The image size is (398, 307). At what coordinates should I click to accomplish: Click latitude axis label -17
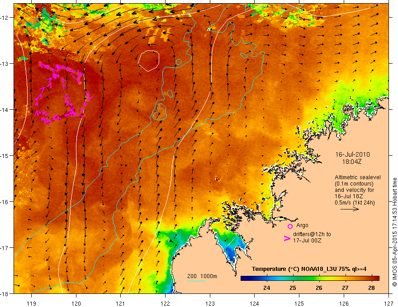[x=5, y=248]
